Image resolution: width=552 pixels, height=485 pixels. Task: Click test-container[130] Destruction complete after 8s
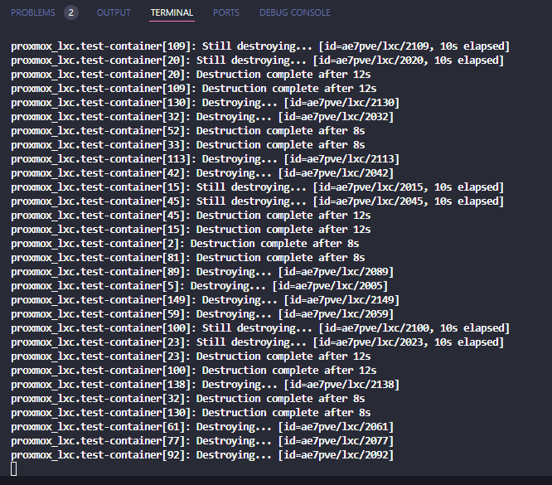191,412
